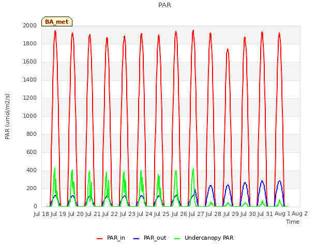Image resolution: width=331 pixels, height=248 pixels.
Task: Click the Time x-axis label
Action: (x=292, y=222)
